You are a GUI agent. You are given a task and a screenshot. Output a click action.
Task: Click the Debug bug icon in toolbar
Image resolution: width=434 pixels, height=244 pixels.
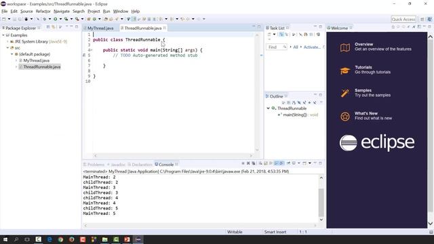[44, 19]
